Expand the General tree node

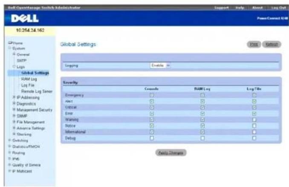coord(14,54)
